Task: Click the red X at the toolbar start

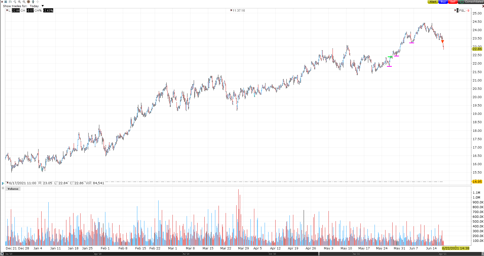Action: [x=2, y=2]
